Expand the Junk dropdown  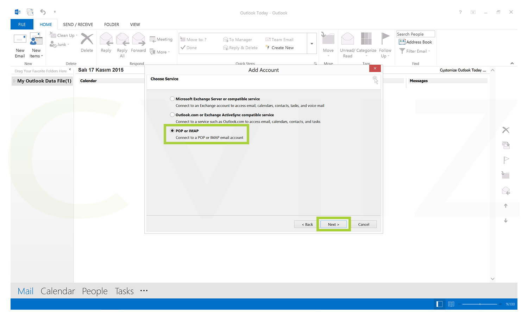pos(68,45)
